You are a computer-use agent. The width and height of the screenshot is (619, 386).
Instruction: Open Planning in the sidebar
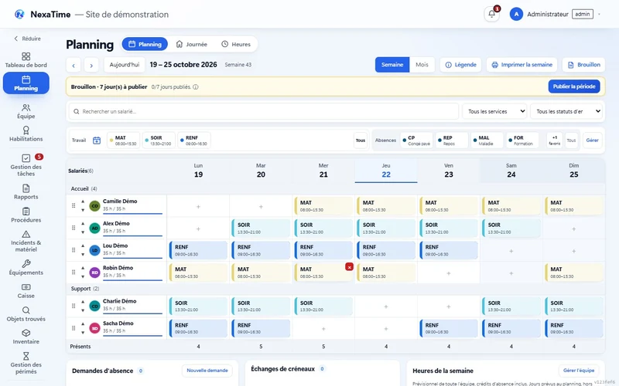pyautogui.click(x=26, y=83)
